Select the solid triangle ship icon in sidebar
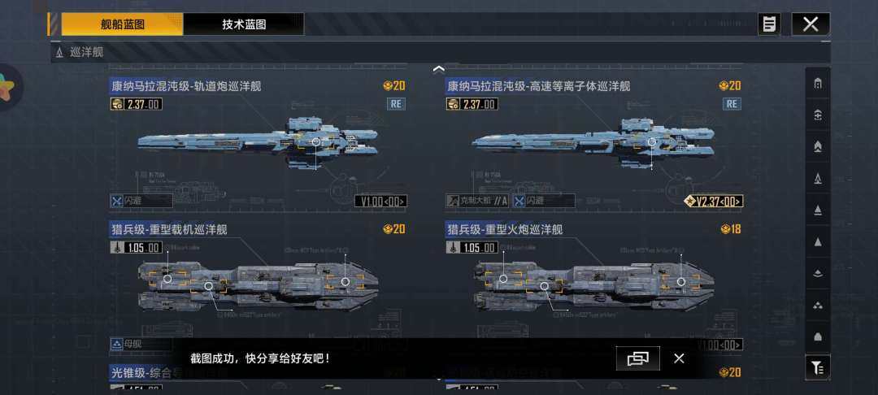Screen dimensions: 878x395 (x=818, y=242)
